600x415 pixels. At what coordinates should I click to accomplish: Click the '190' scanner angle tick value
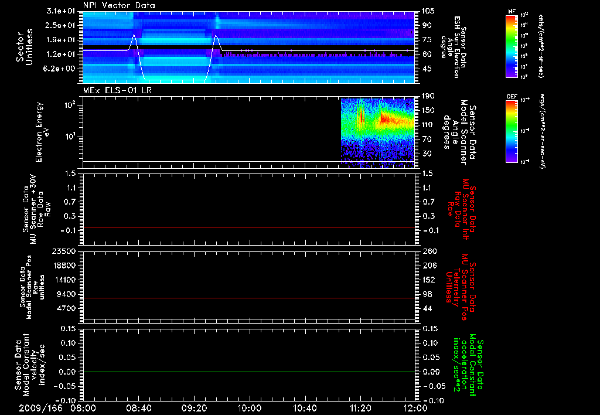(428, 96)
